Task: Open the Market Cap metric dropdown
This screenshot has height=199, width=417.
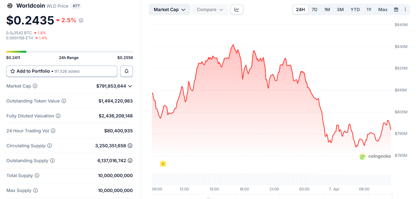Action: pyautogui.click(x=169, y=10)
